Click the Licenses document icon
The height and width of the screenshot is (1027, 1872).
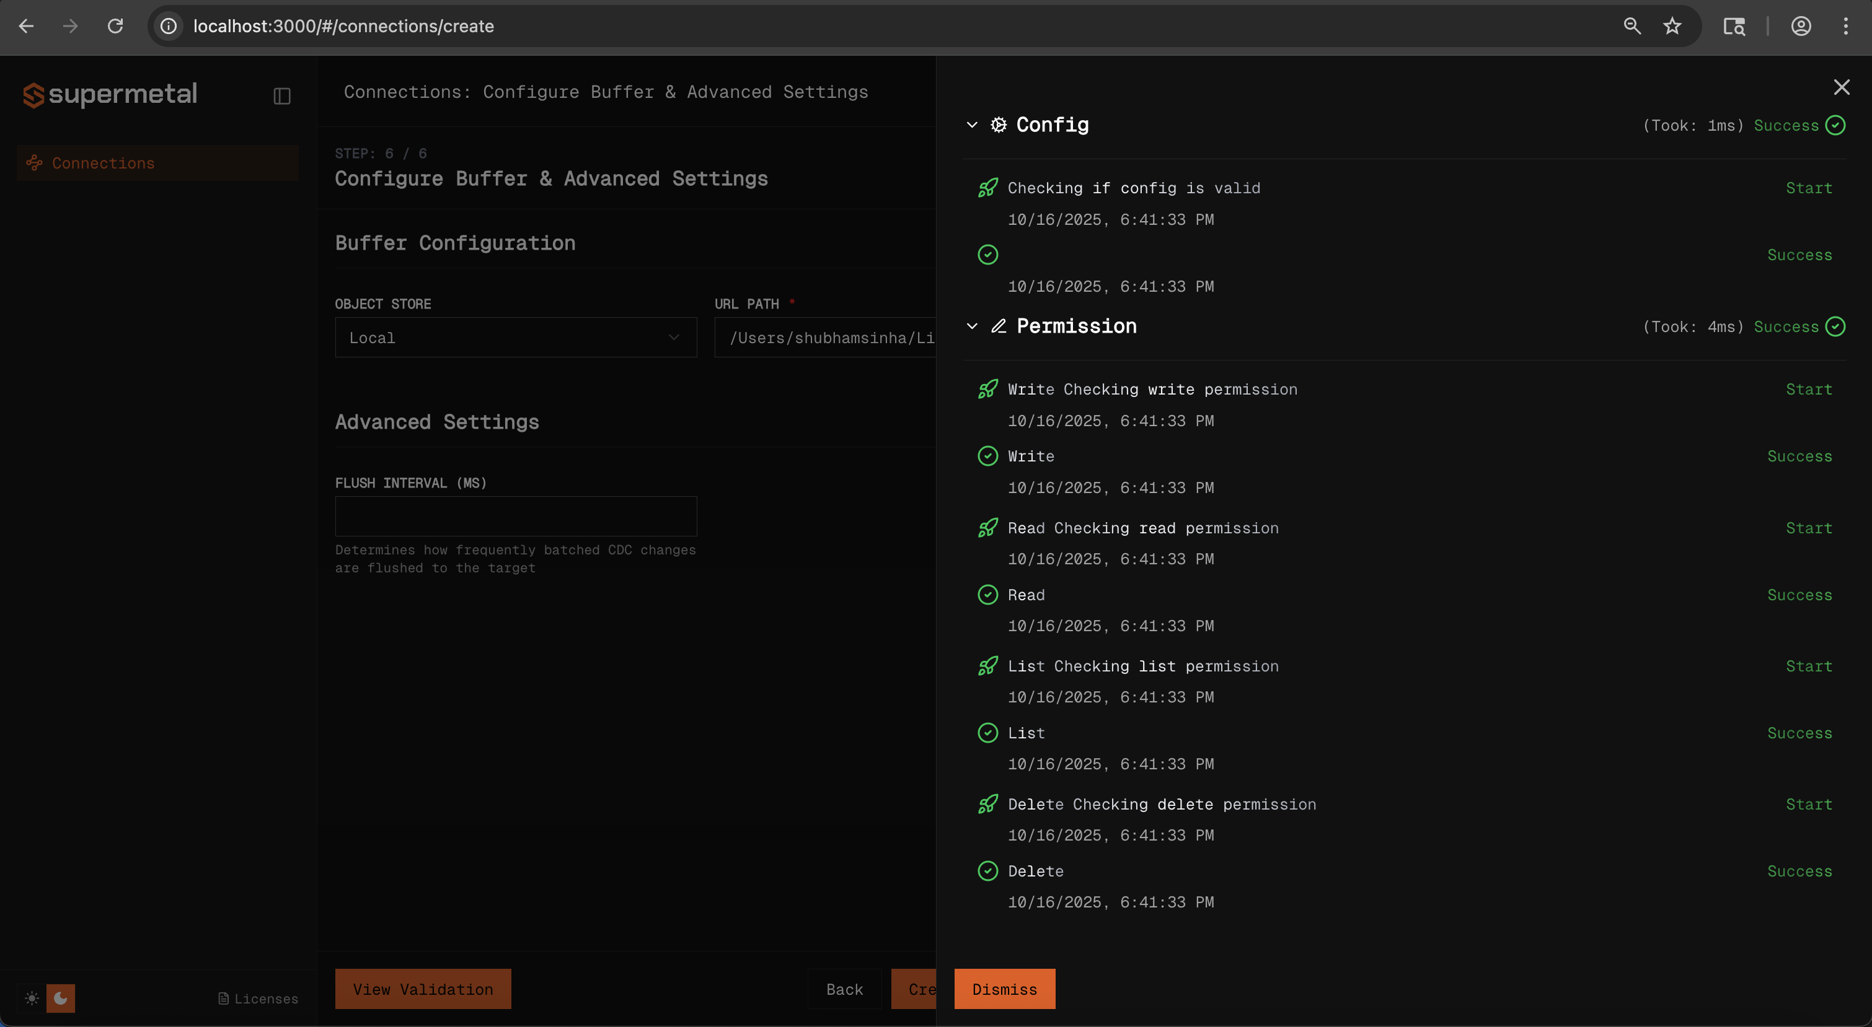pos(223,998)
